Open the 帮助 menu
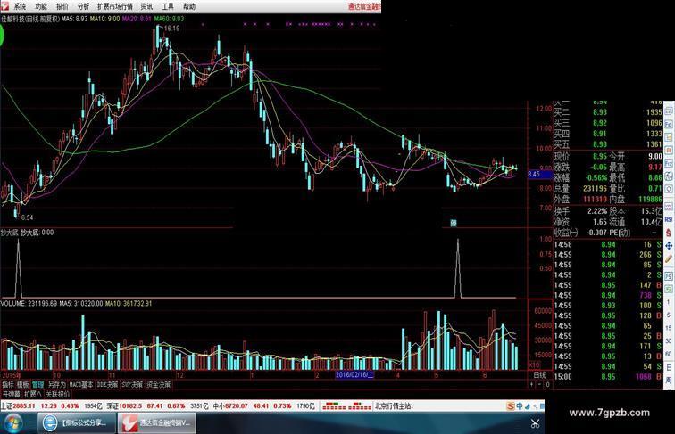Image resolution: width=675 pixels, height=434 pixels. tap(188, 6)
